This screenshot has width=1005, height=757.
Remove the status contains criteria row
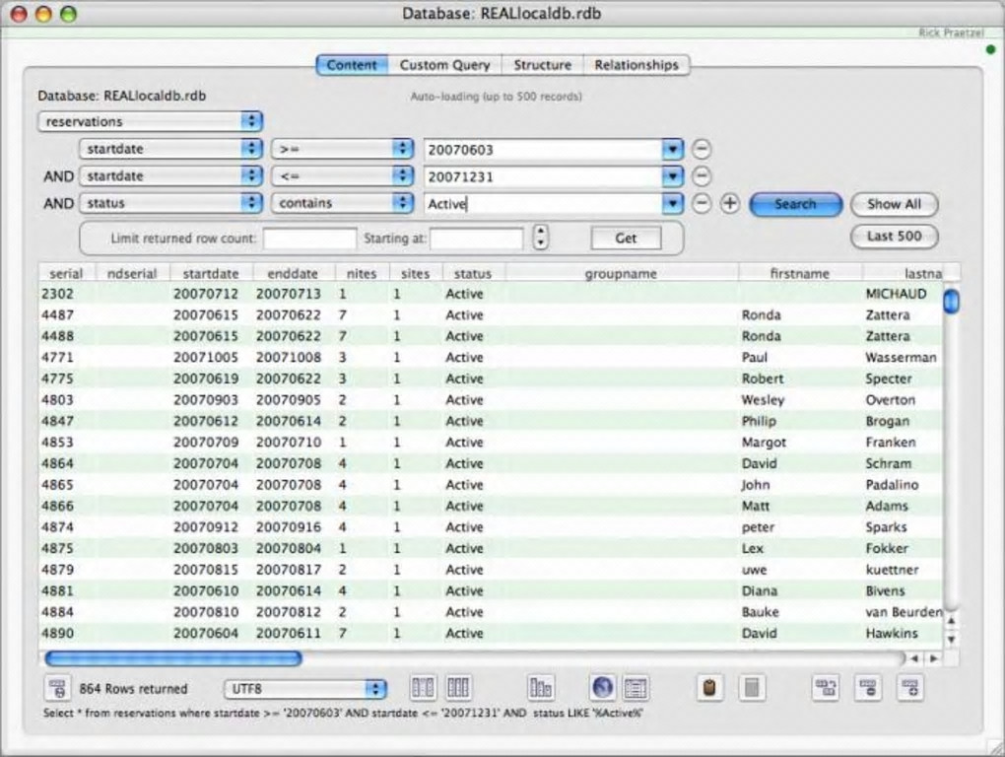tap(702, 204)
